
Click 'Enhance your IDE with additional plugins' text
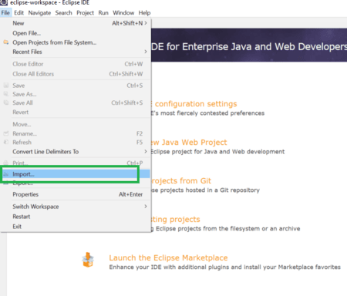[x=224, y=267]
